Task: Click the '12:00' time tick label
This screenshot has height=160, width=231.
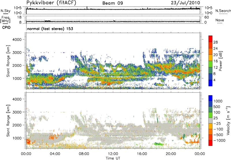Action: [x=113, y=154]
